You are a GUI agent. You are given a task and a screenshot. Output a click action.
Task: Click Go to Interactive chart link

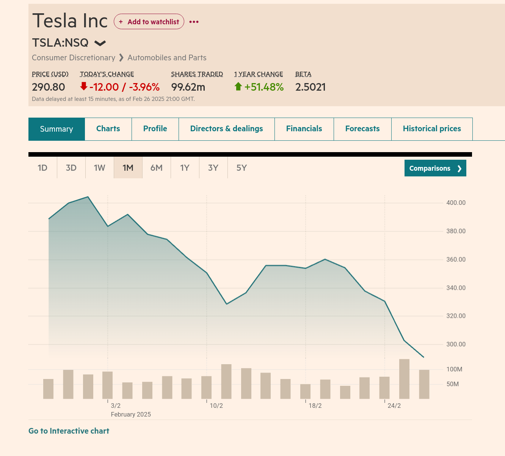click(69, 431)
